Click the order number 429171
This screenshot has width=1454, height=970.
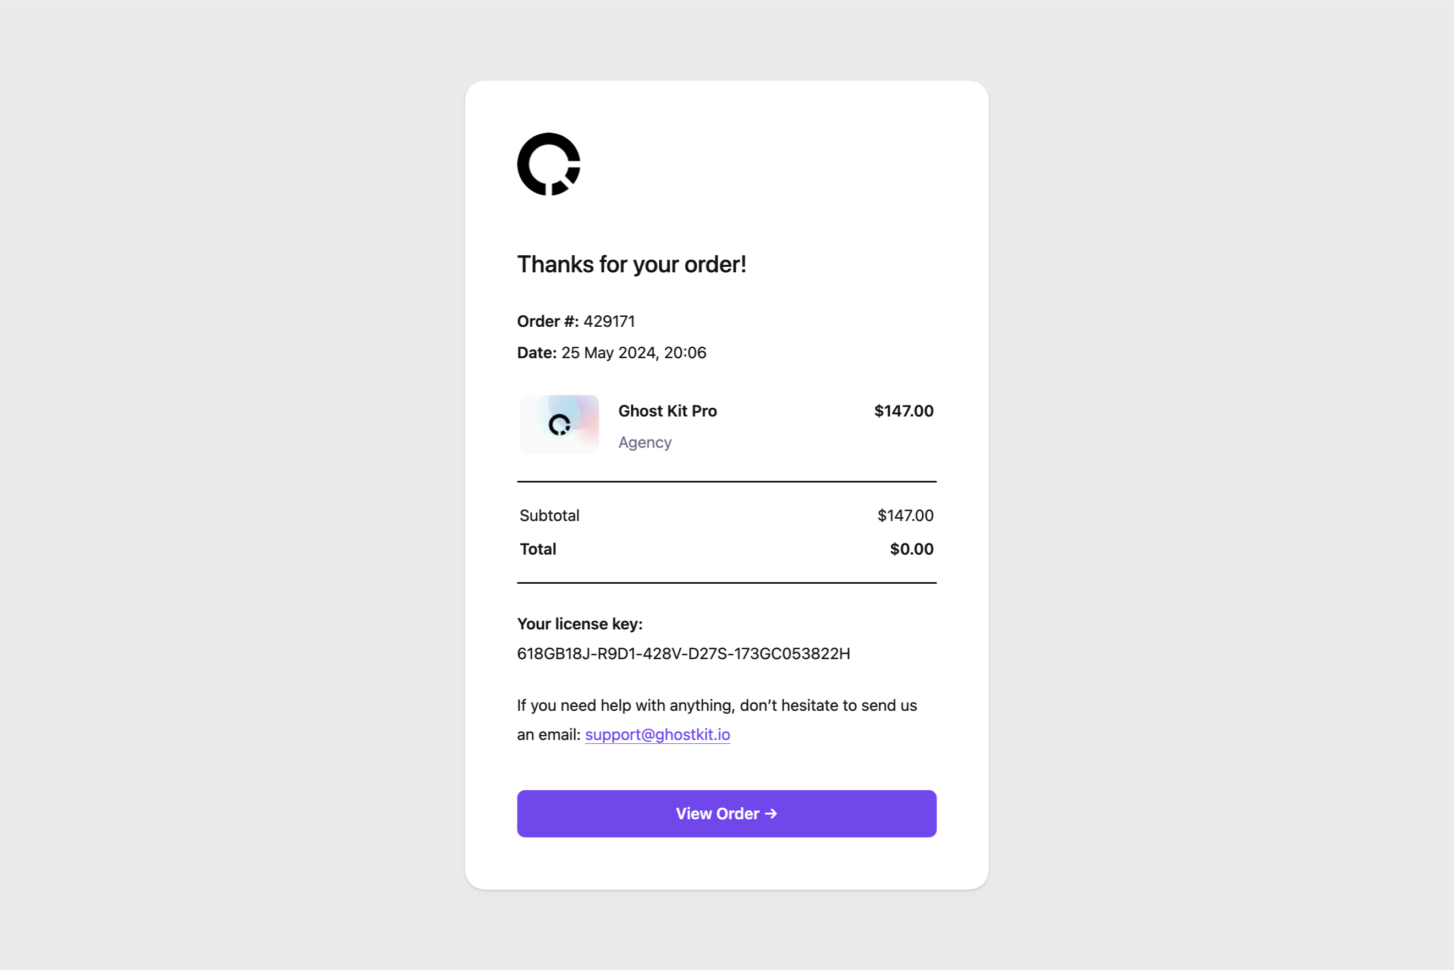click(609, 321)
